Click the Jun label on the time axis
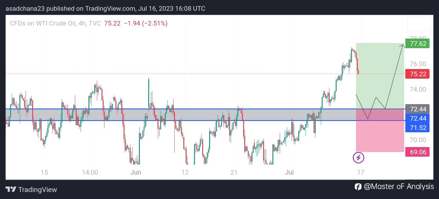 136,172
